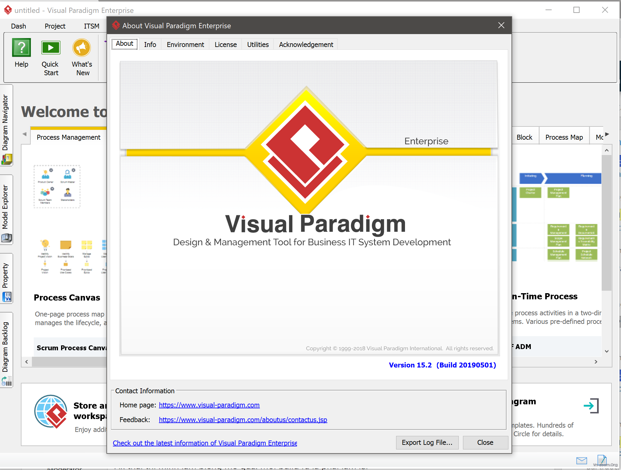Open the License tab
Screen dimensions: 621x470
pyautogui.click(x=226, y=45)
